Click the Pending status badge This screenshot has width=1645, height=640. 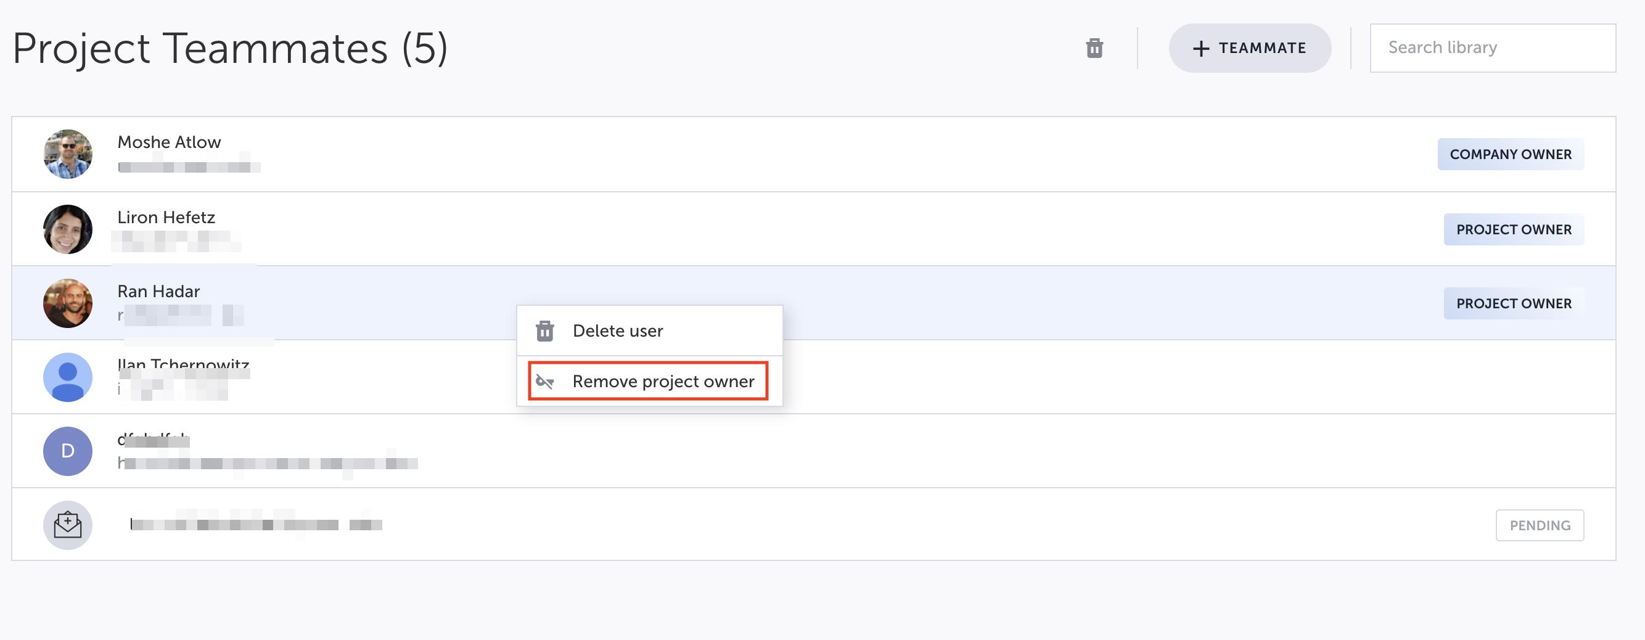point(1540,526)
